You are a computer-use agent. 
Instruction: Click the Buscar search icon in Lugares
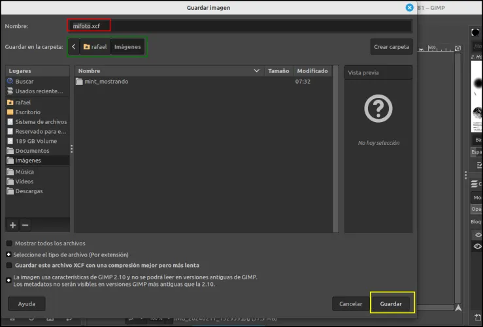click(10, 81)
